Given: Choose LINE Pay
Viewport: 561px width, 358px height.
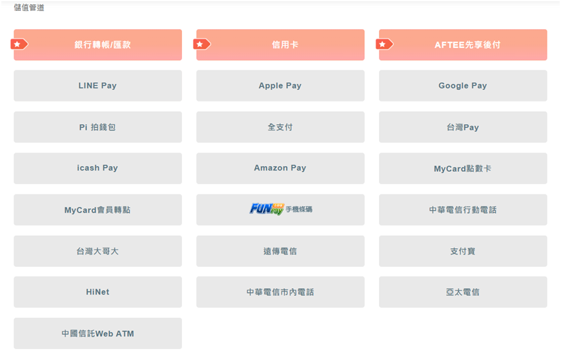Looking at the screenshot, I should click(97, 85).
